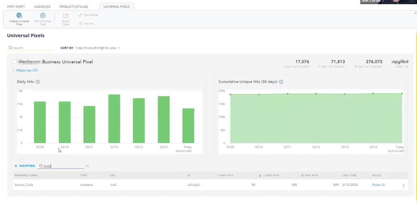Viewport: 417px width, 203px height.
Task: Collapse the ribbon with top-right chevron
Action: pyautogui.click(x=415, y=13)
